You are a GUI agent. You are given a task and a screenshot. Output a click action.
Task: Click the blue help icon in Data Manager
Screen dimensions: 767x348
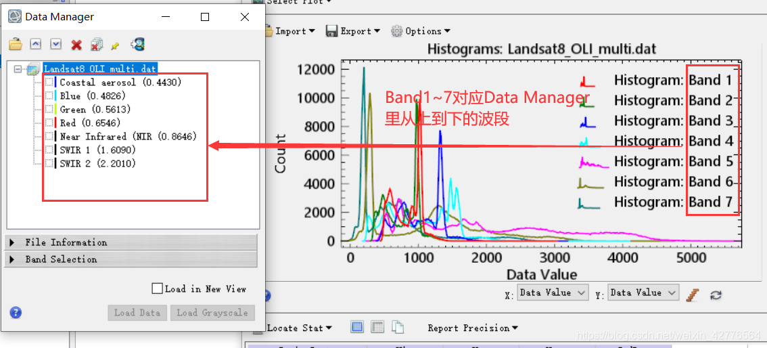click(x=16, y=312)
